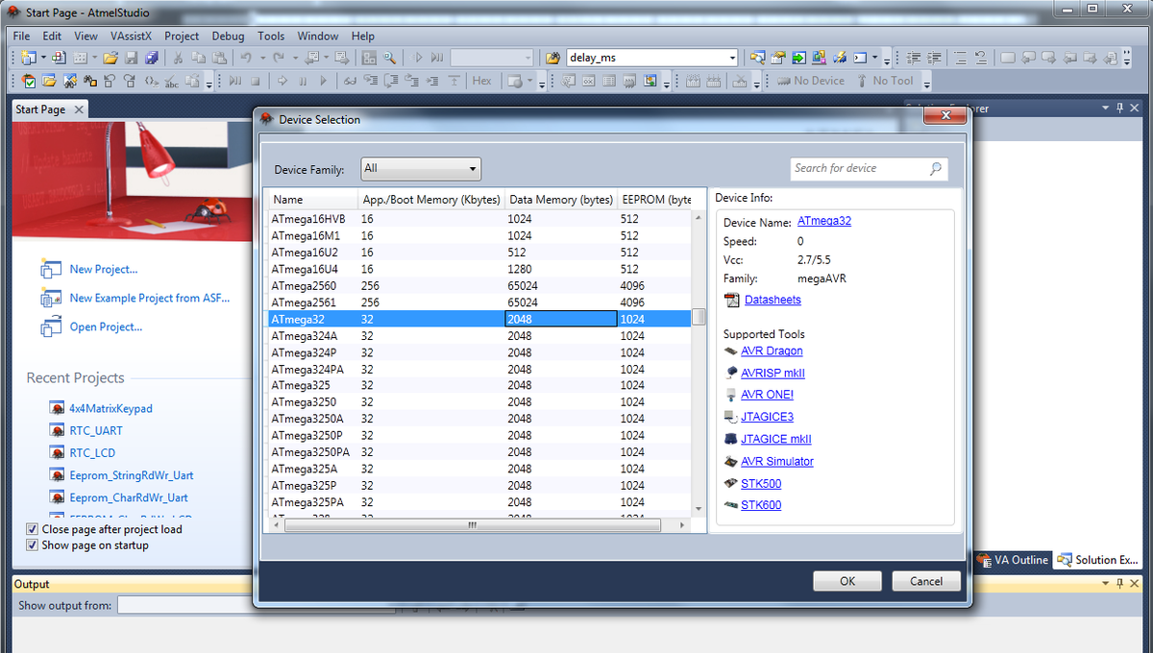1153x653 pixels.
Task: Switch to the VA Outline tab
Action: click(x=1014, y=560)
